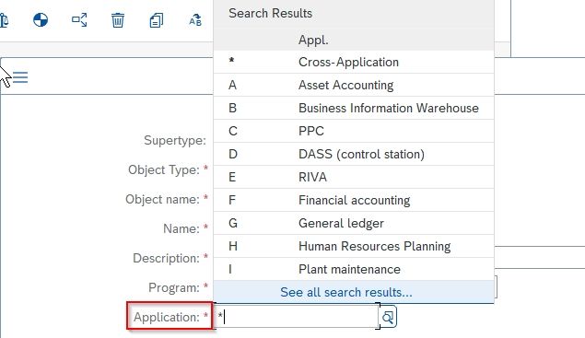Screen dimensions: 585x338
Task: Click into the Application input field
Action: pyautogui.click(x=297, y=317)
